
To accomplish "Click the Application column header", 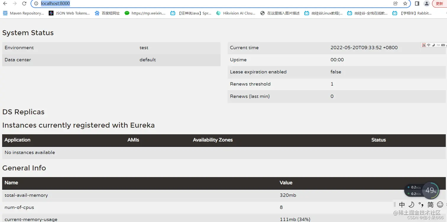I will [17, 140].
